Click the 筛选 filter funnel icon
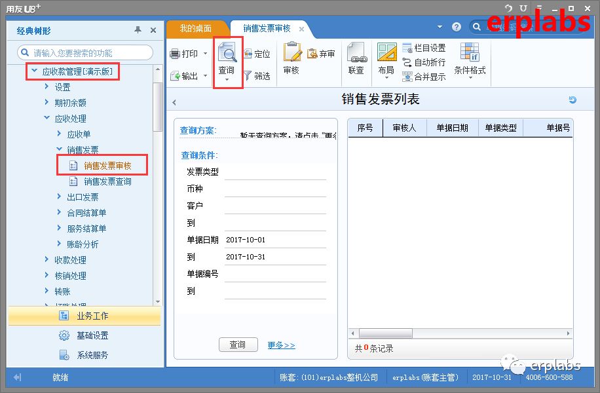The height and width of the screenshot is (393, 600). (248, 76)
